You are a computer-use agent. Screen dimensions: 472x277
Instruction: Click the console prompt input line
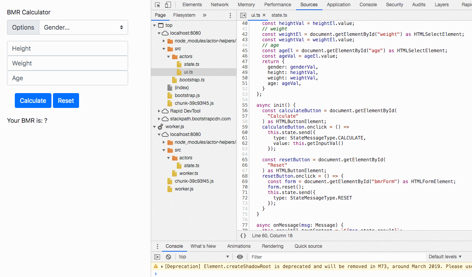point(312,273)
